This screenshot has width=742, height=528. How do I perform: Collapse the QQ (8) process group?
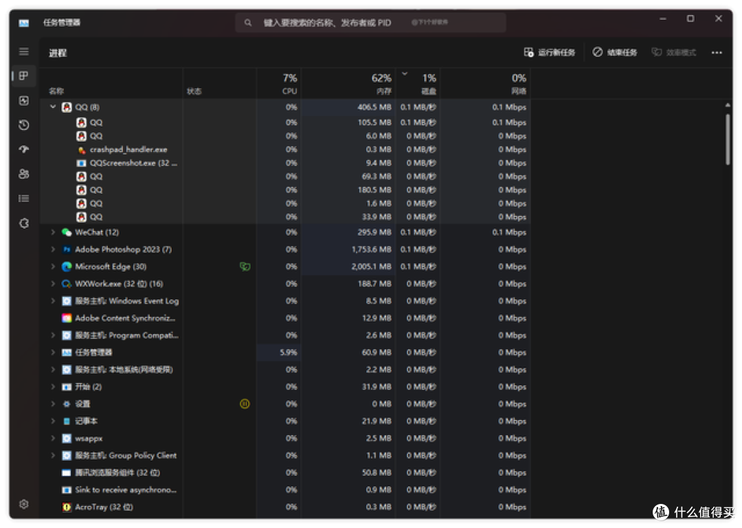[53, 107]
